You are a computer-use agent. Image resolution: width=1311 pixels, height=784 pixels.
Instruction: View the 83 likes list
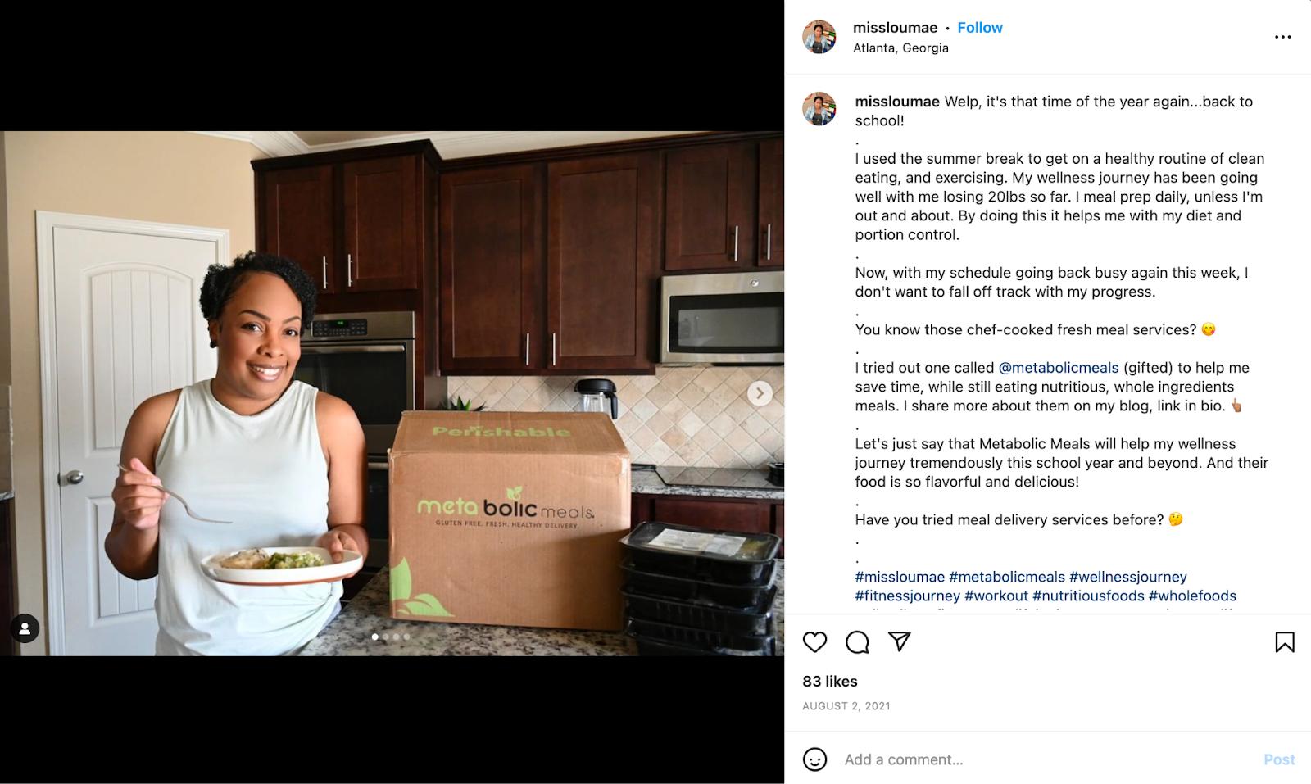830,682
